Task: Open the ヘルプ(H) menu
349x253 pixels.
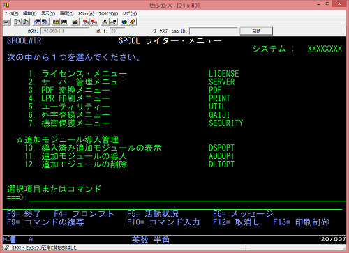Action: click(130, 13)
